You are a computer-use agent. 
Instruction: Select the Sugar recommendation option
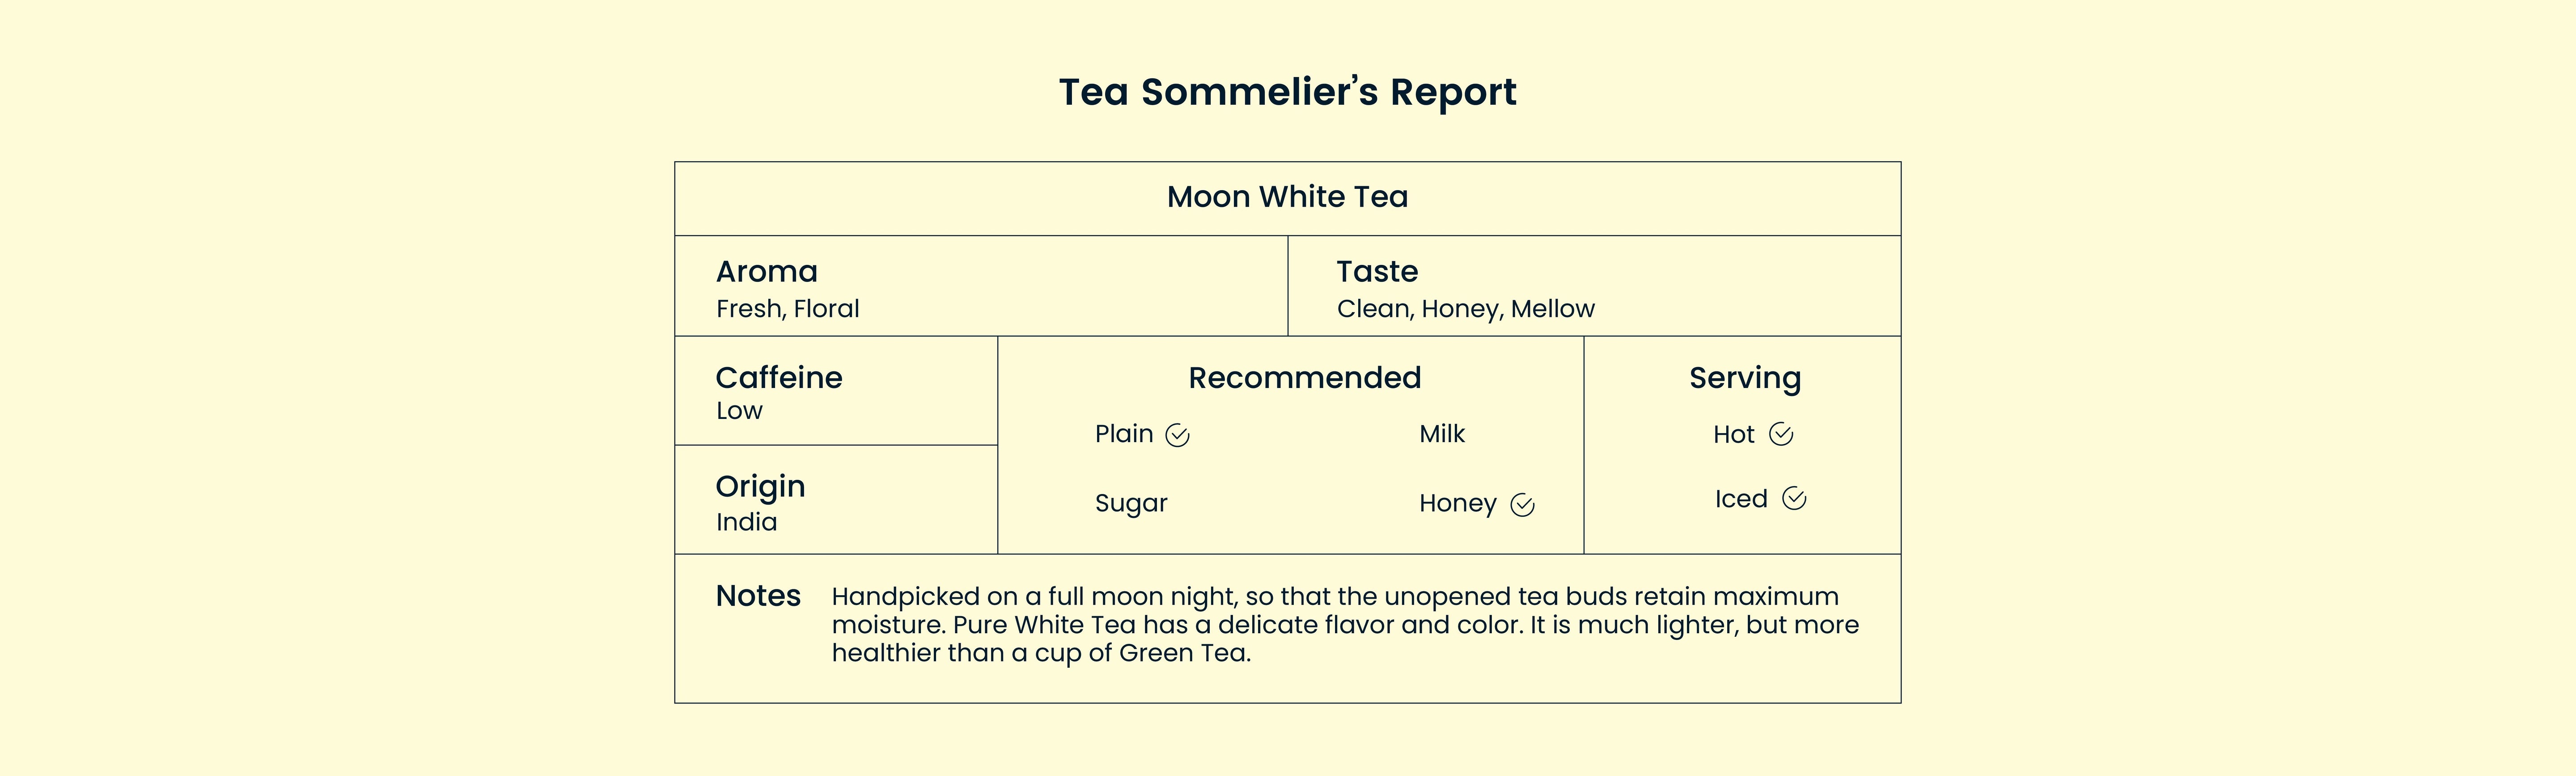(1130, 503)
